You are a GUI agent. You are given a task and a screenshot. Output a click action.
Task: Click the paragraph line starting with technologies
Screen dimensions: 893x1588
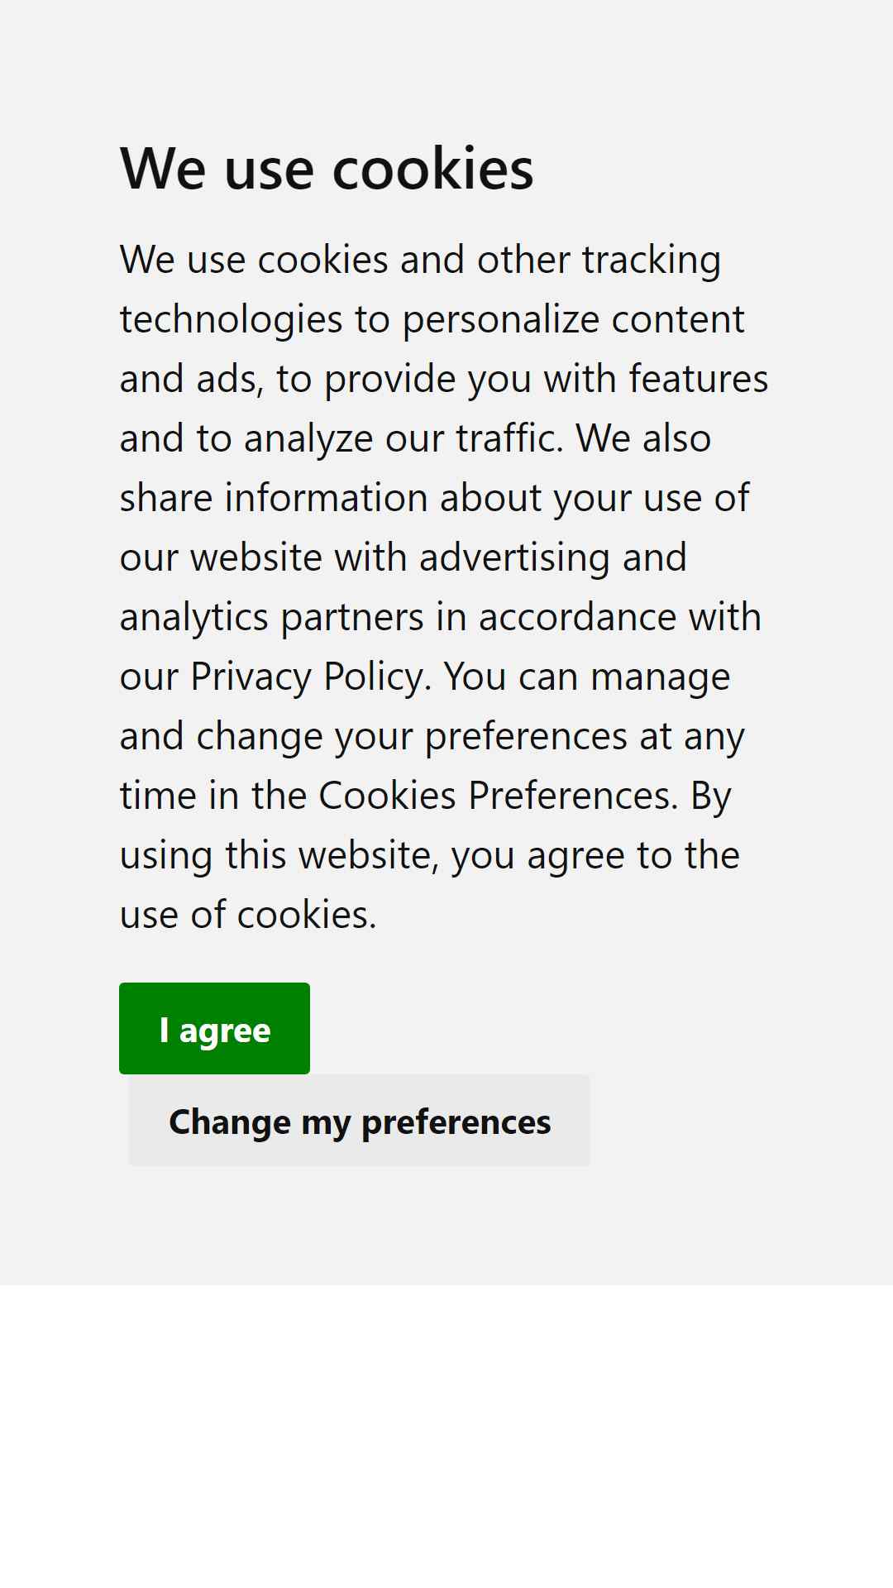tap(432, 319)
